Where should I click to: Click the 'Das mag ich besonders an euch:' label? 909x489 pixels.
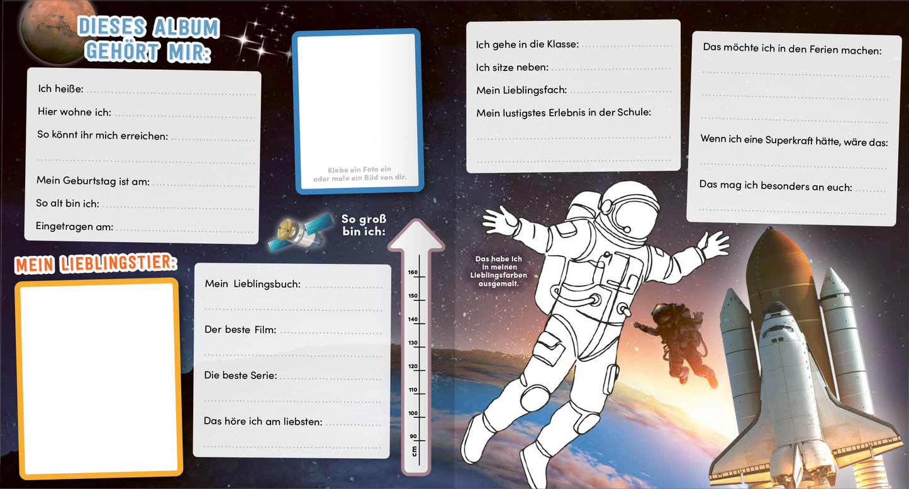tap(776, 186)
